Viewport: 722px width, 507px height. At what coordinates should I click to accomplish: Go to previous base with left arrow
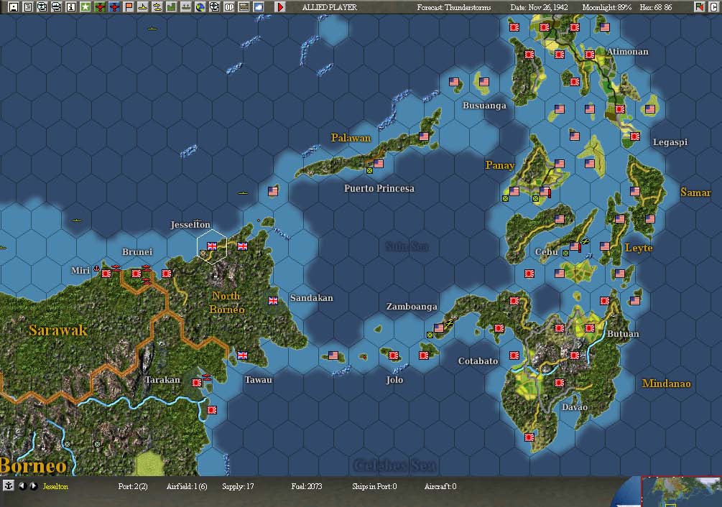coord(22,486)
